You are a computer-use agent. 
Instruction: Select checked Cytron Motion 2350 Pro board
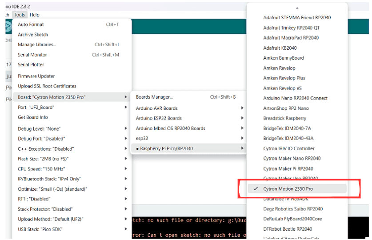pos(288,189)
